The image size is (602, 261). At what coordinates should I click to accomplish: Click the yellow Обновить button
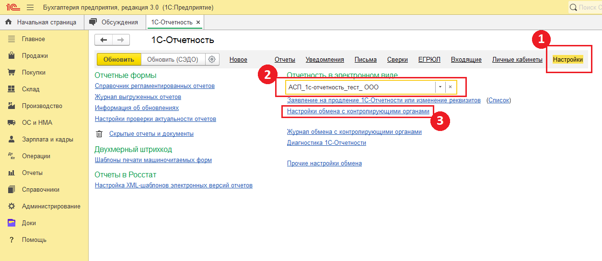pyautogui.click(x=119, y=59)
